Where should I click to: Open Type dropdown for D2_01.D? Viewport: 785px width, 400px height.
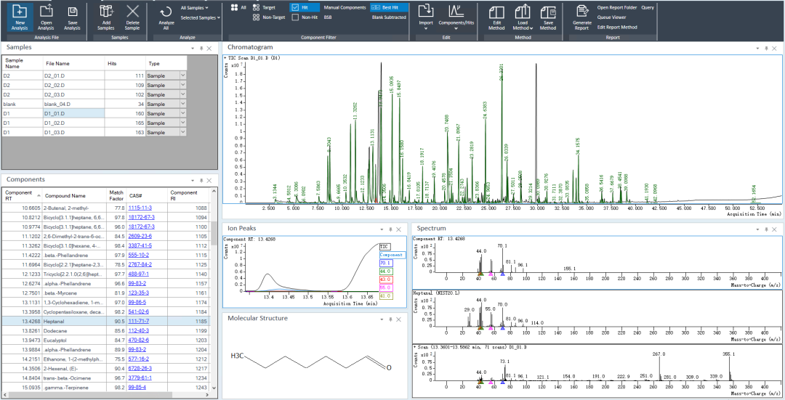click(182, 75)
